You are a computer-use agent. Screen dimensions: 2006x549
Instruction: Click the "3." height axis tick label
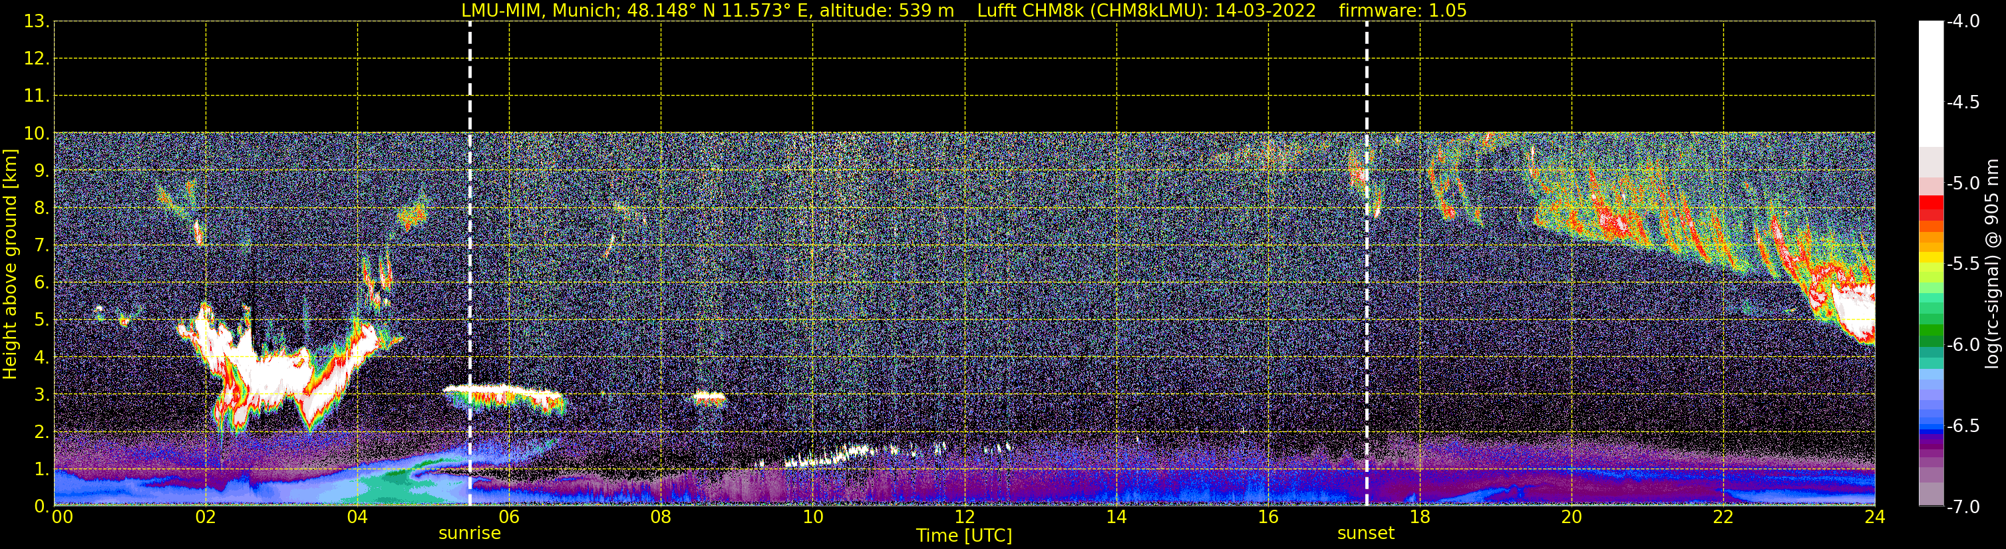[41, 394]
